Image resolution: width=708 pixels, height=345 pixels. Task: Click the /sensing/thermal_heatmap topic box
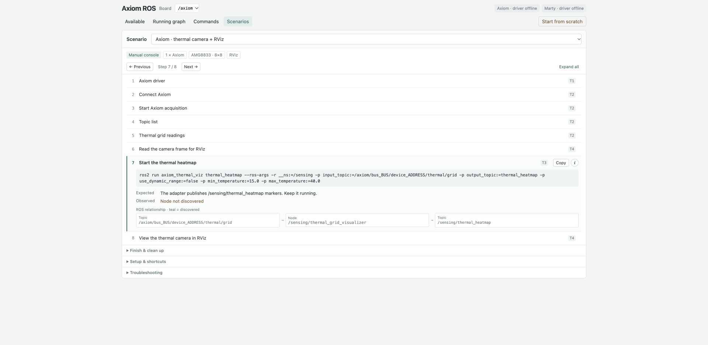click(506, 220)
